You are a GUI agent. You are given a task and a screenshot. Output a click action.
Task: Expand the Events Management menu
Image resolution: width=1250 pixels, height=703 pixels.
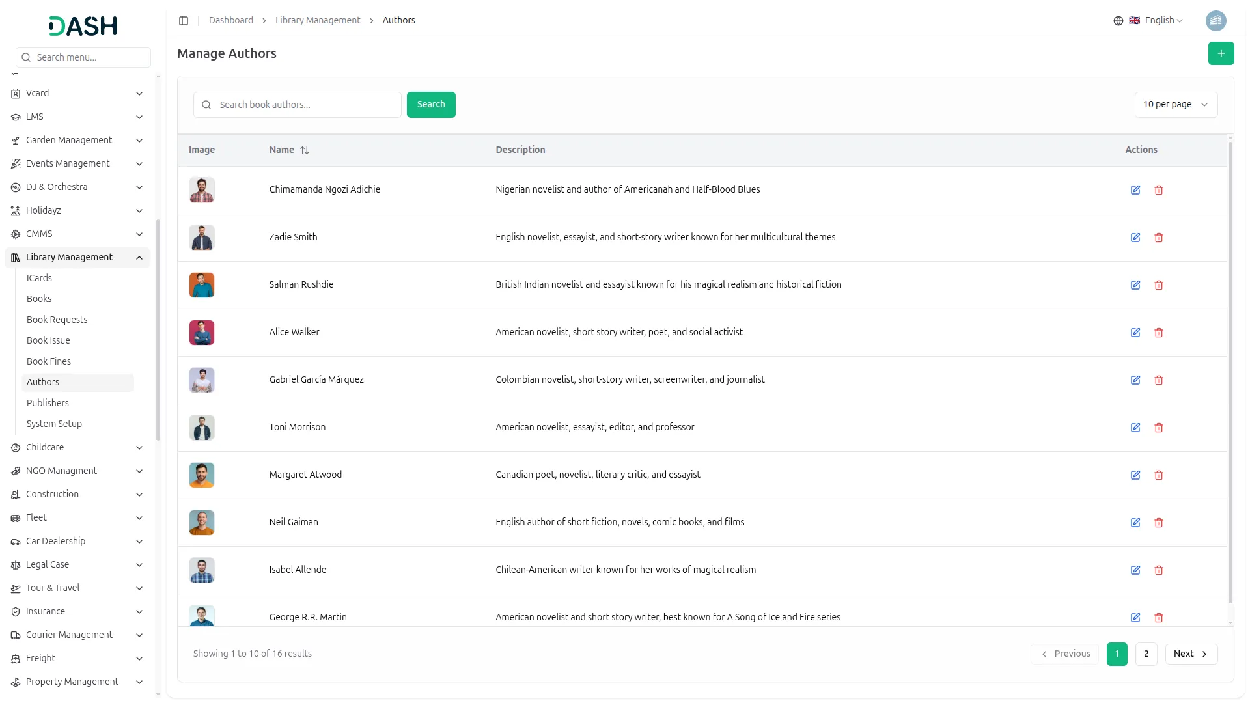coord(77,164)
